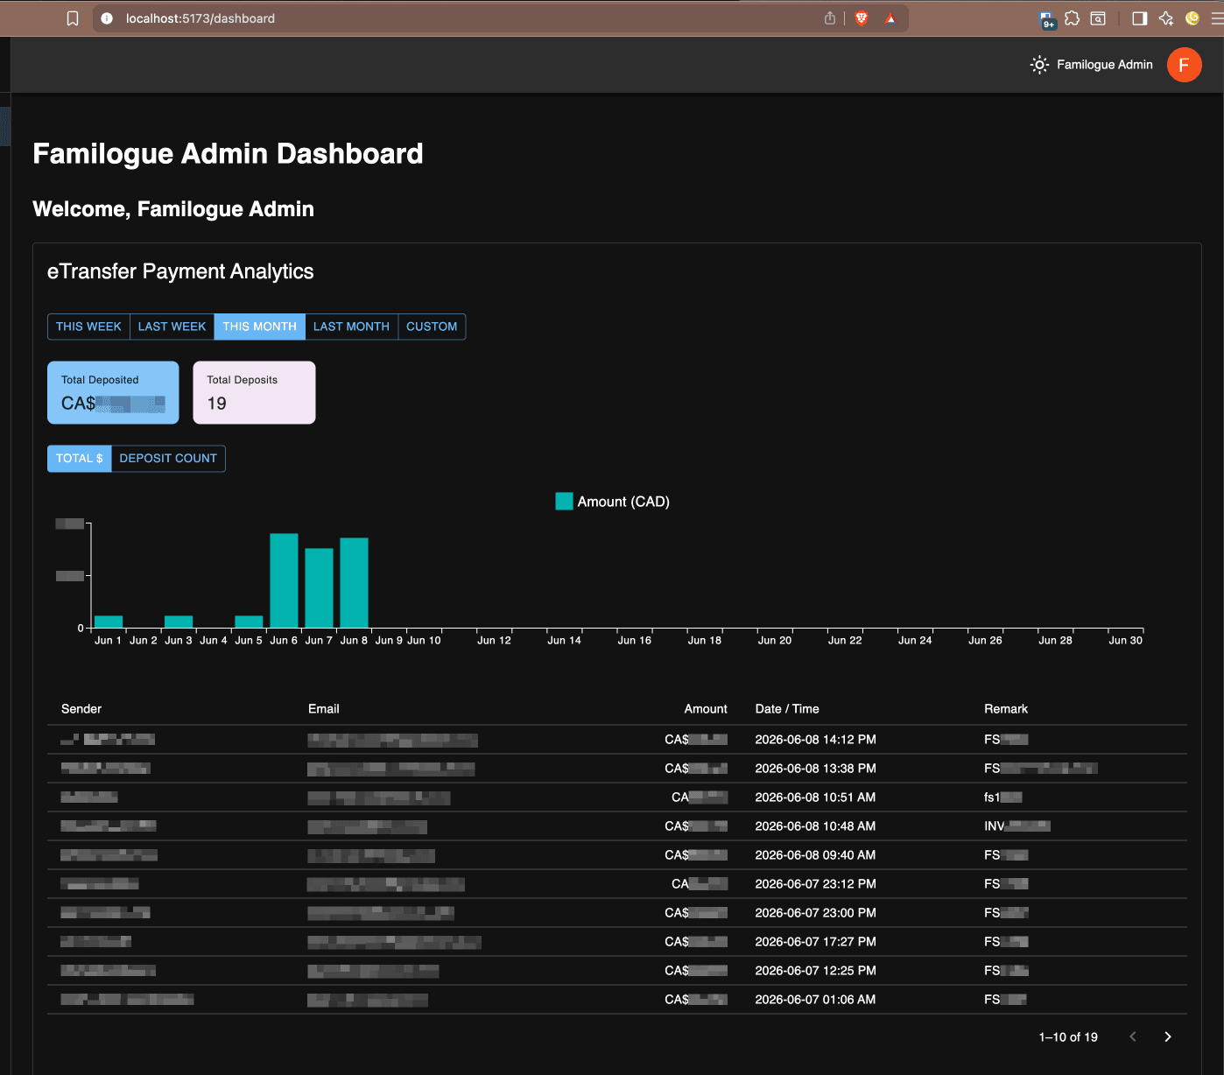1224x1075 pixels.
Task: Go to next table page arrow
Action: (x=1168, y=1036)
